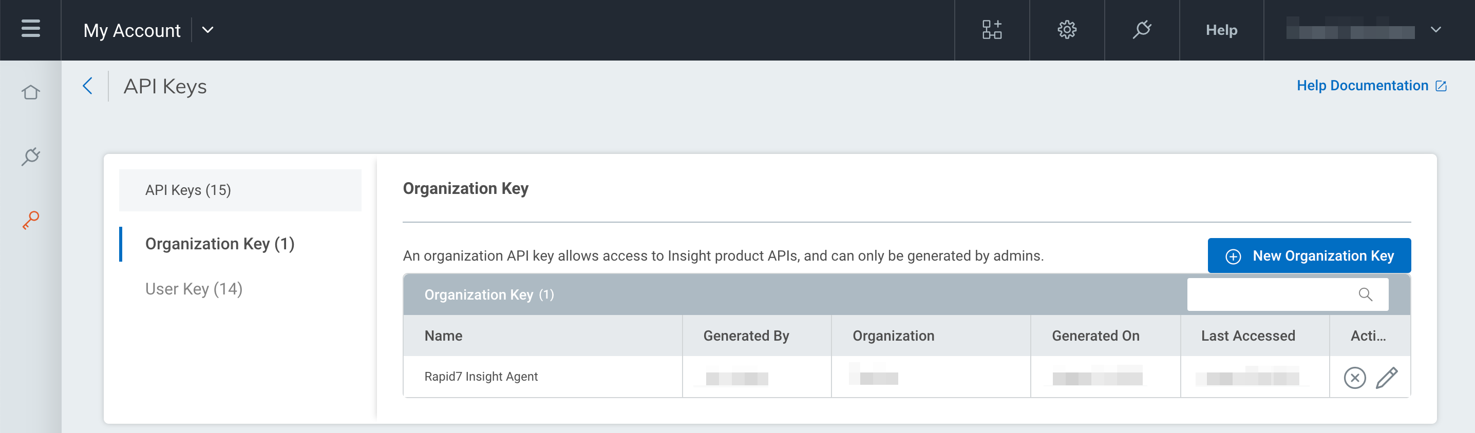This screenshot has width=1475, height=433.
Task: Switch to User Key (14) tab
Action: pos(194,289)
